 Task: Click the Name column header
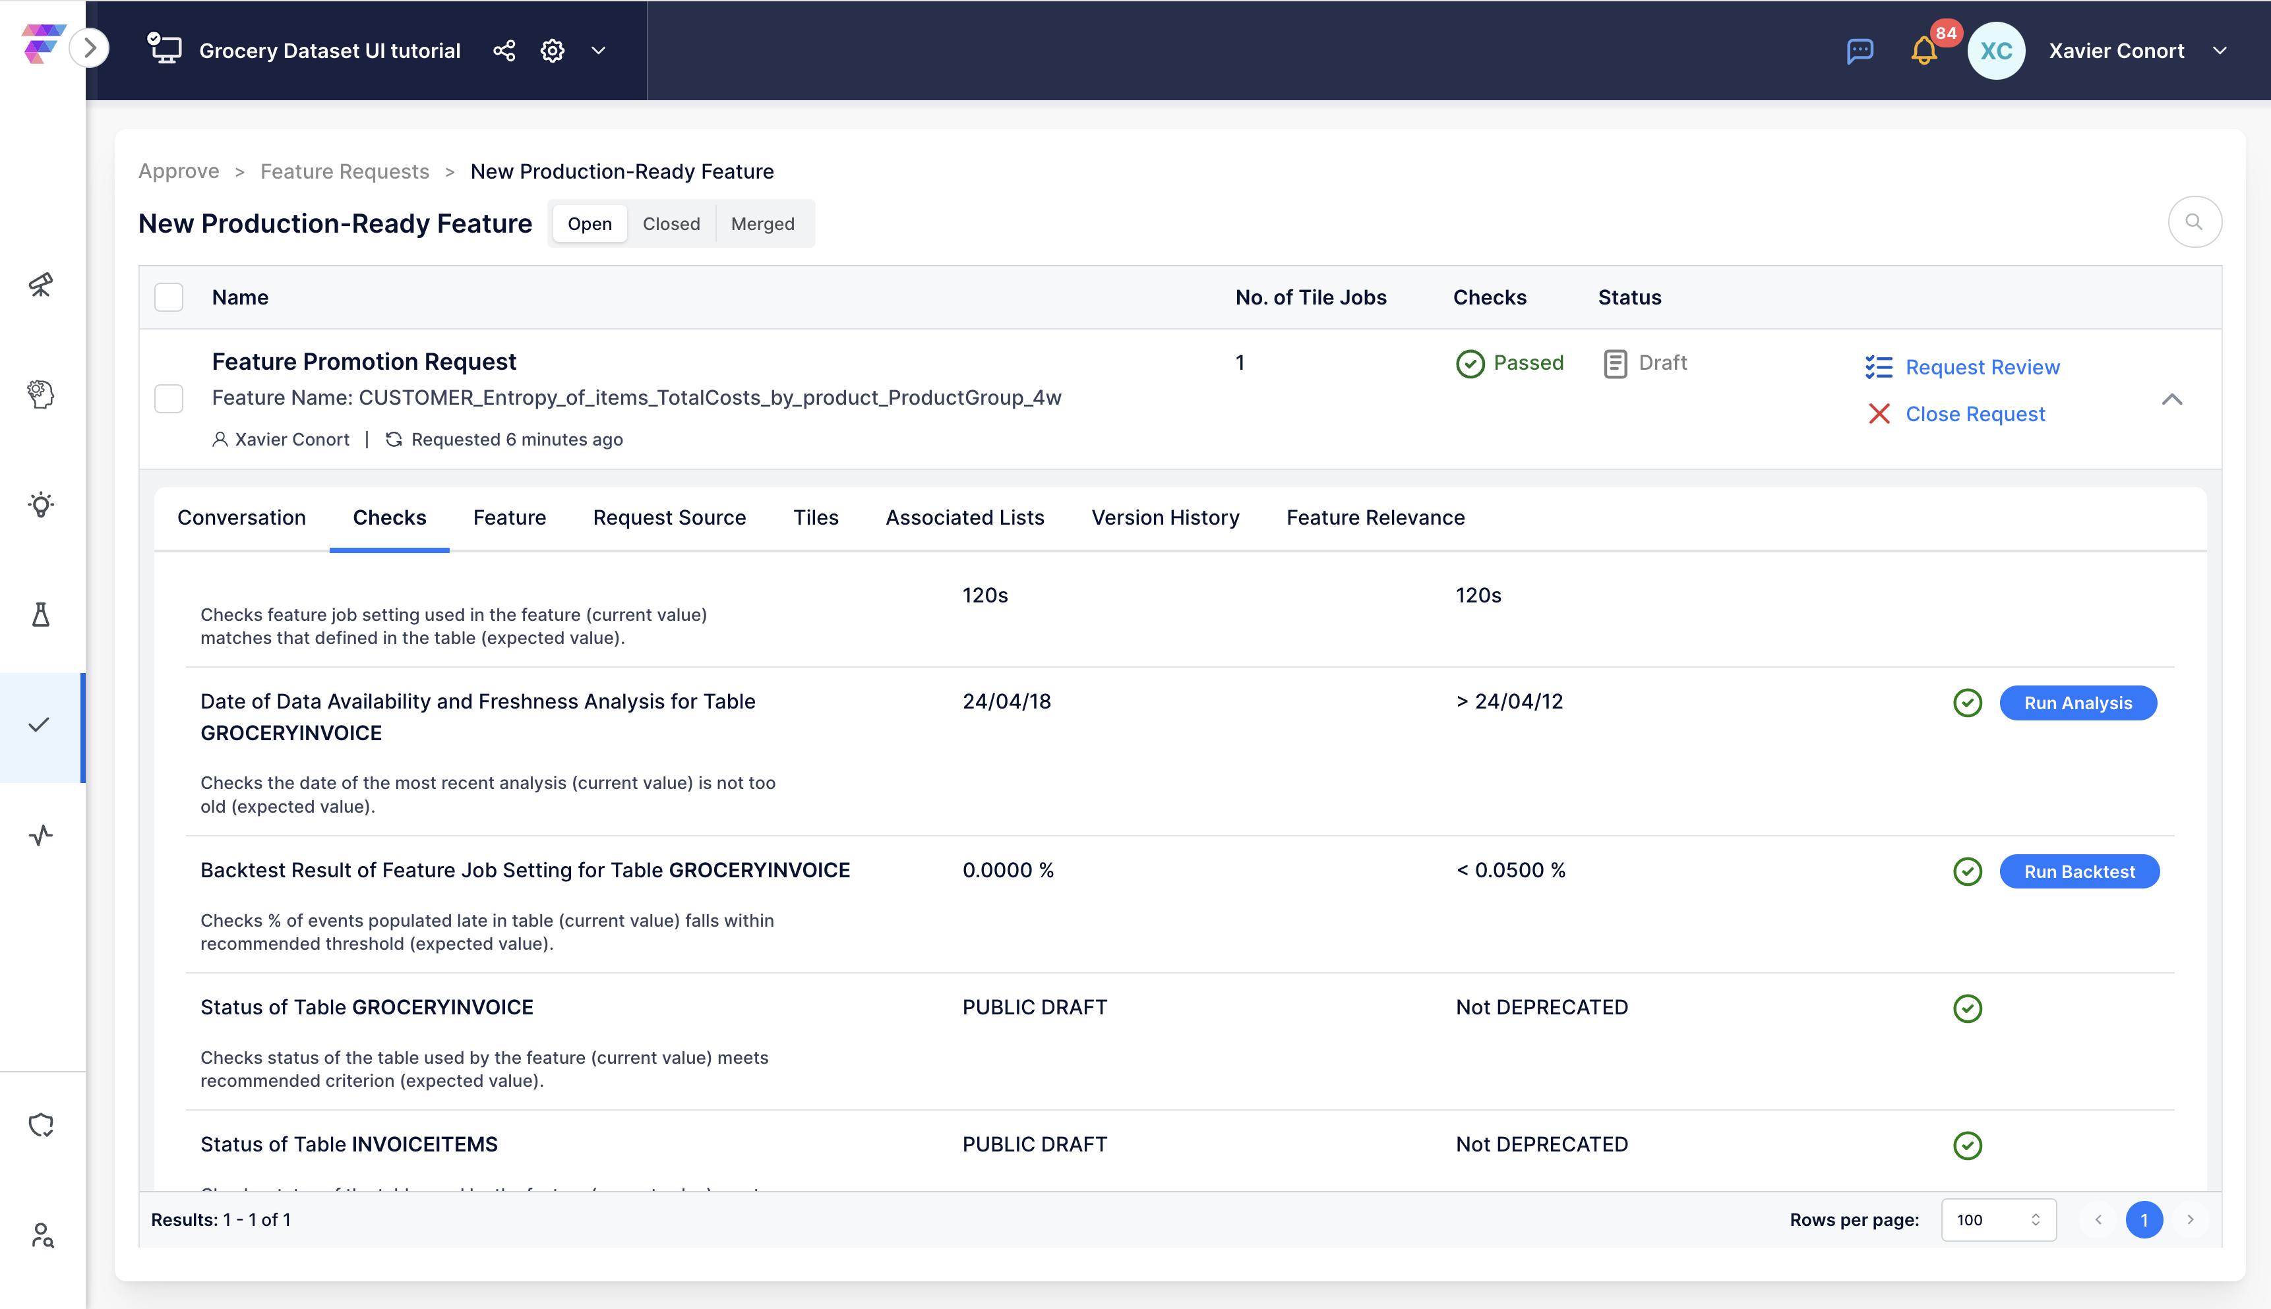coord(240,297)
